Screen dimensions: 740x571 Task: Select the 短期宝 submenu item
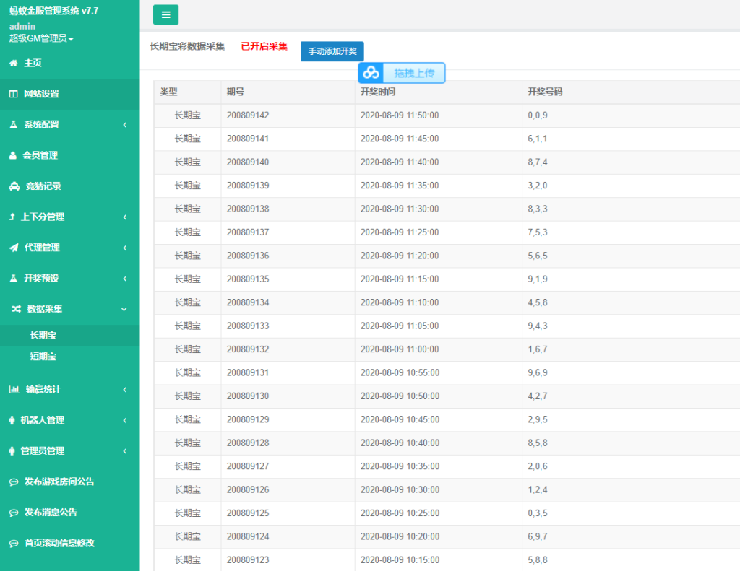click(43, 357)
